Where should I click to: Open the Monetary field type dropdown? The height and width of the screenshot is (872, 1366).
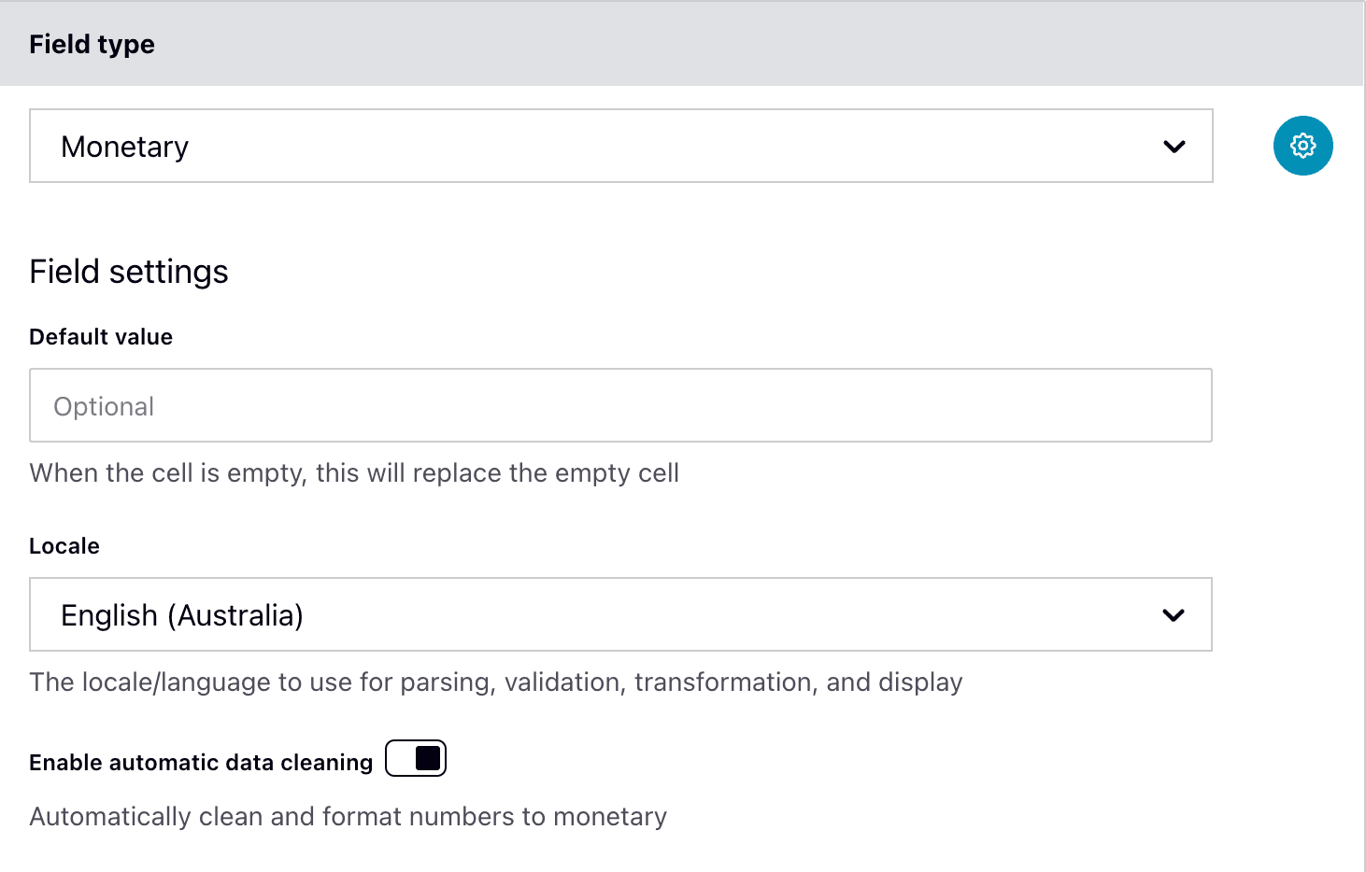click(620, 147)
